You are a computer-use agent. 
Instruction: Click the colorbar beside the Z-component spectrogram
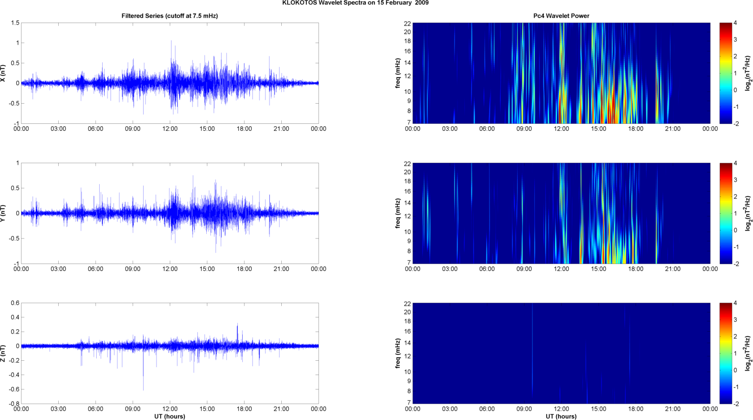click(725, 353)
